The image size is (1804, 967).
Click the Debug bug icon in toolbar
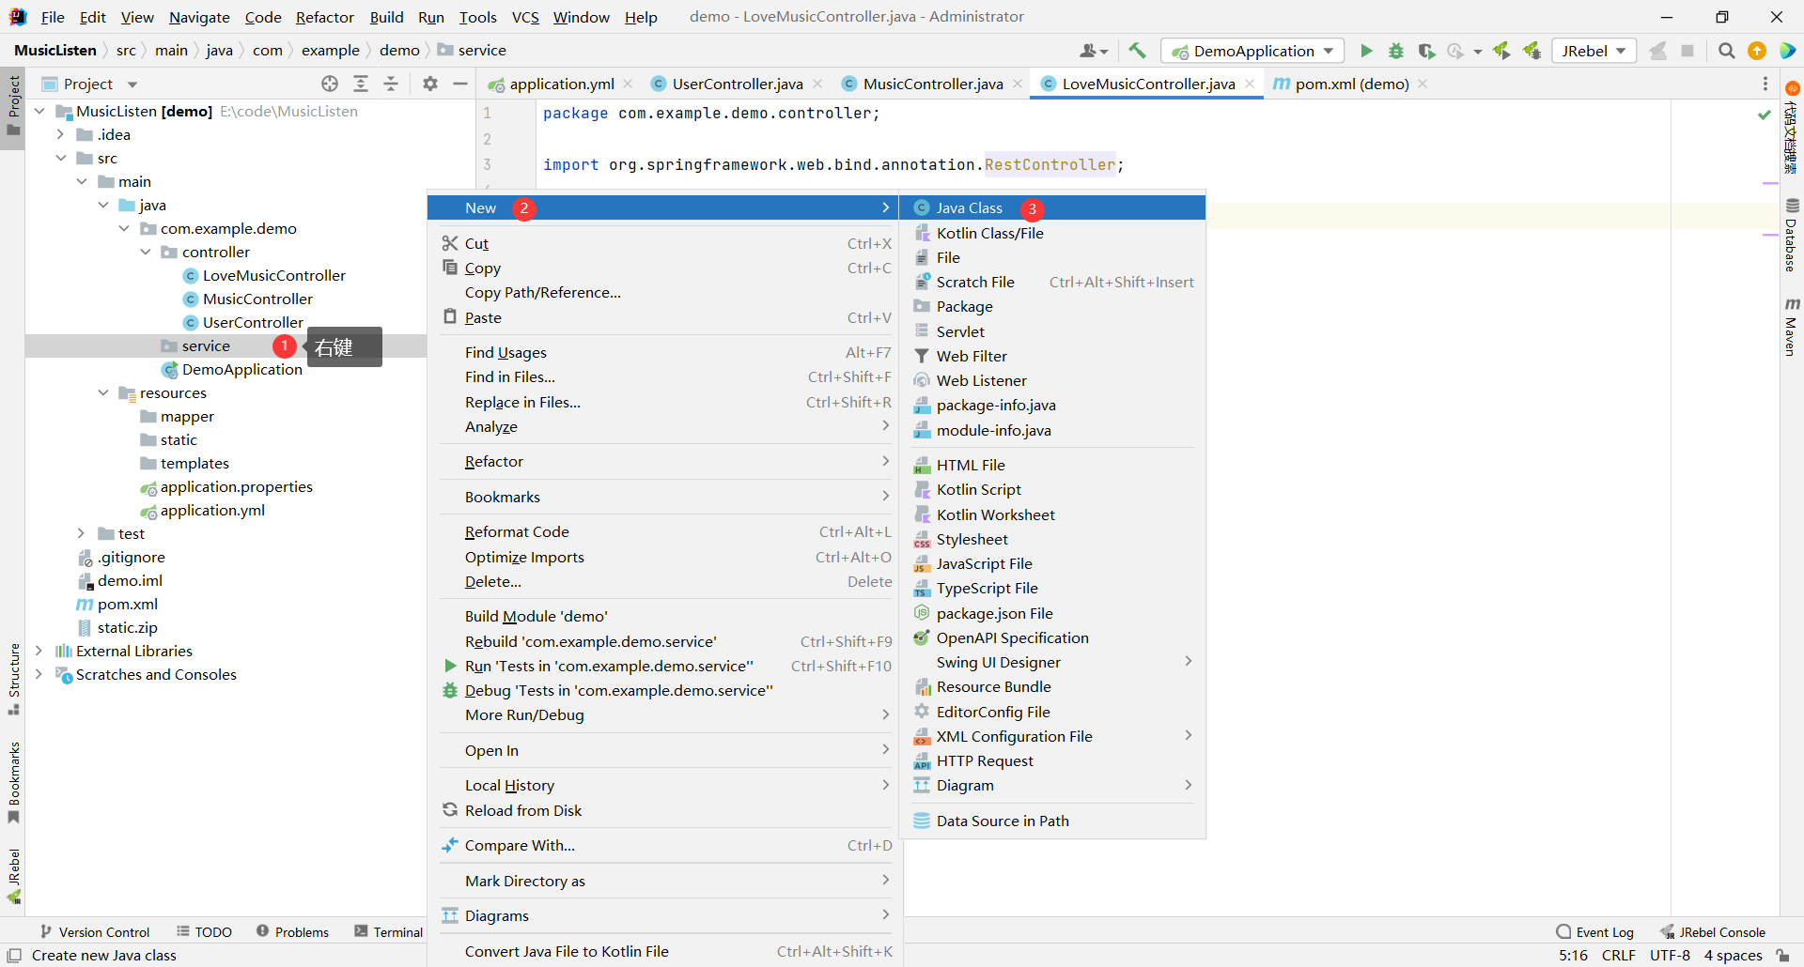tap(1396, 51)
